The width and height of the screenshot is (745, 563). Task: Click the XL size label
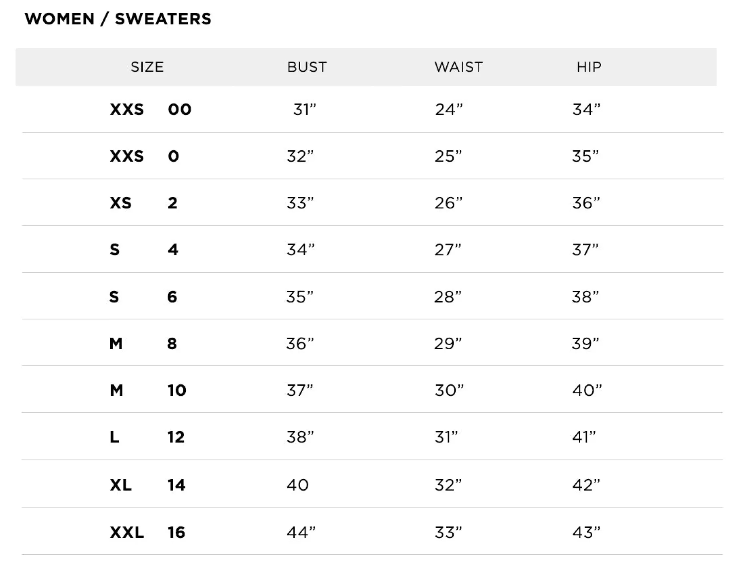point(121,485)
